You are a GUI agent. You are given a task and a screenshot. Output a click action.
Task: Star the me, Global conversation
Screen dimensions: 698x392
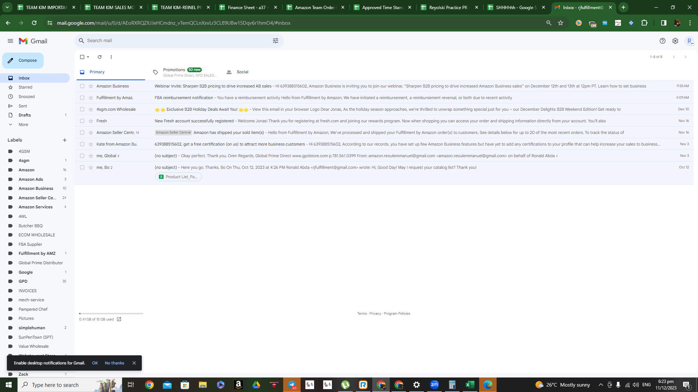click(91, 156)
